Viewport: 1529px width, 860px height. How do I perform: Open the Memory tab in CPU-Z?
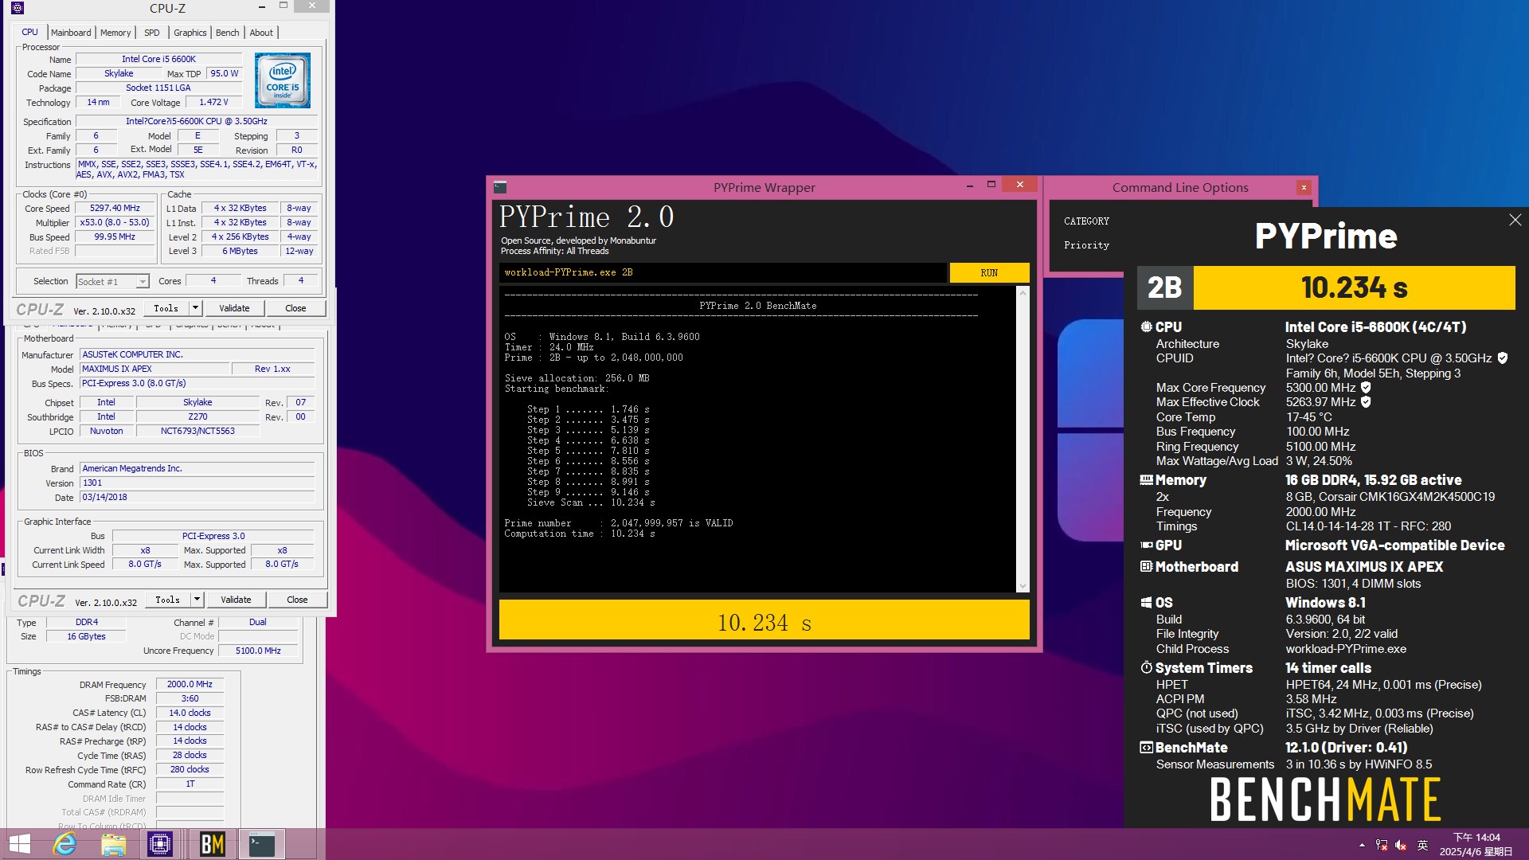pos(115,33)
